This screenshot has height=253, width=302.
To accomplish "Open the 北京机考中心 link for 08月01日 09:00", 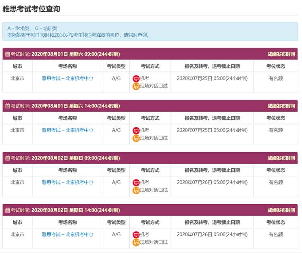I will (x=67, y=78).
